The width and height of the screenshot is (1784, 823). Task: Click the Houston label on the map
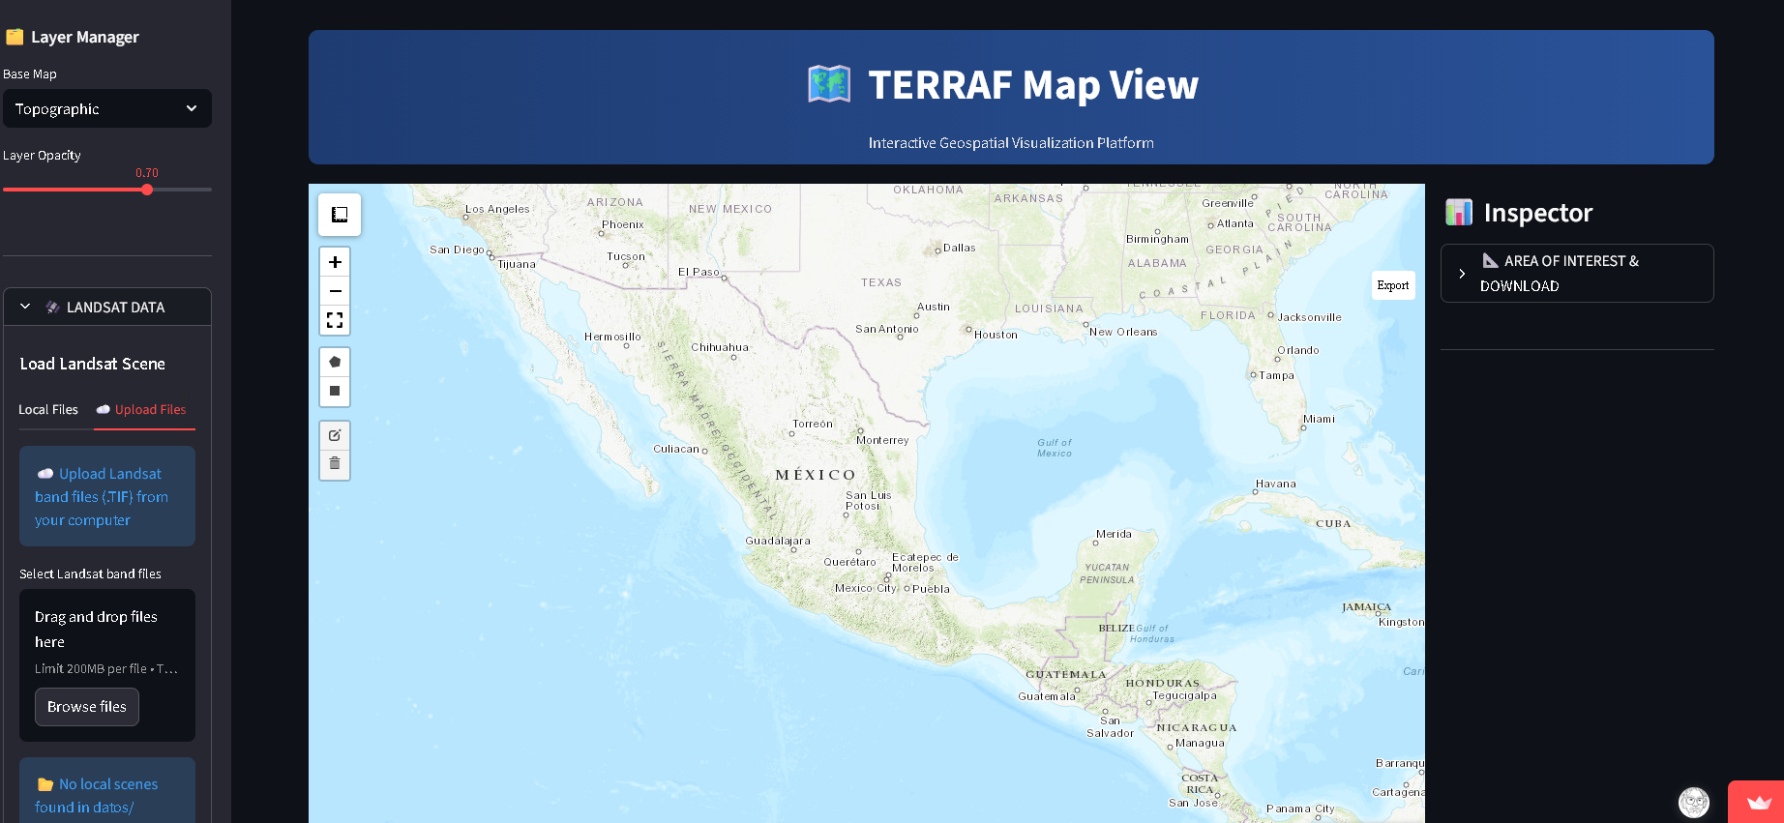pos(996,335)
